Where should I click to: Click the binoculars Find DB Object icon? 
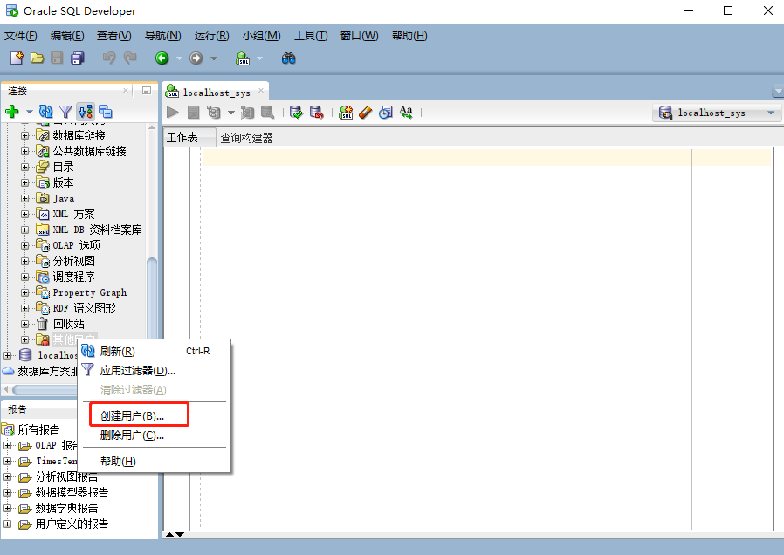point(288,58)
